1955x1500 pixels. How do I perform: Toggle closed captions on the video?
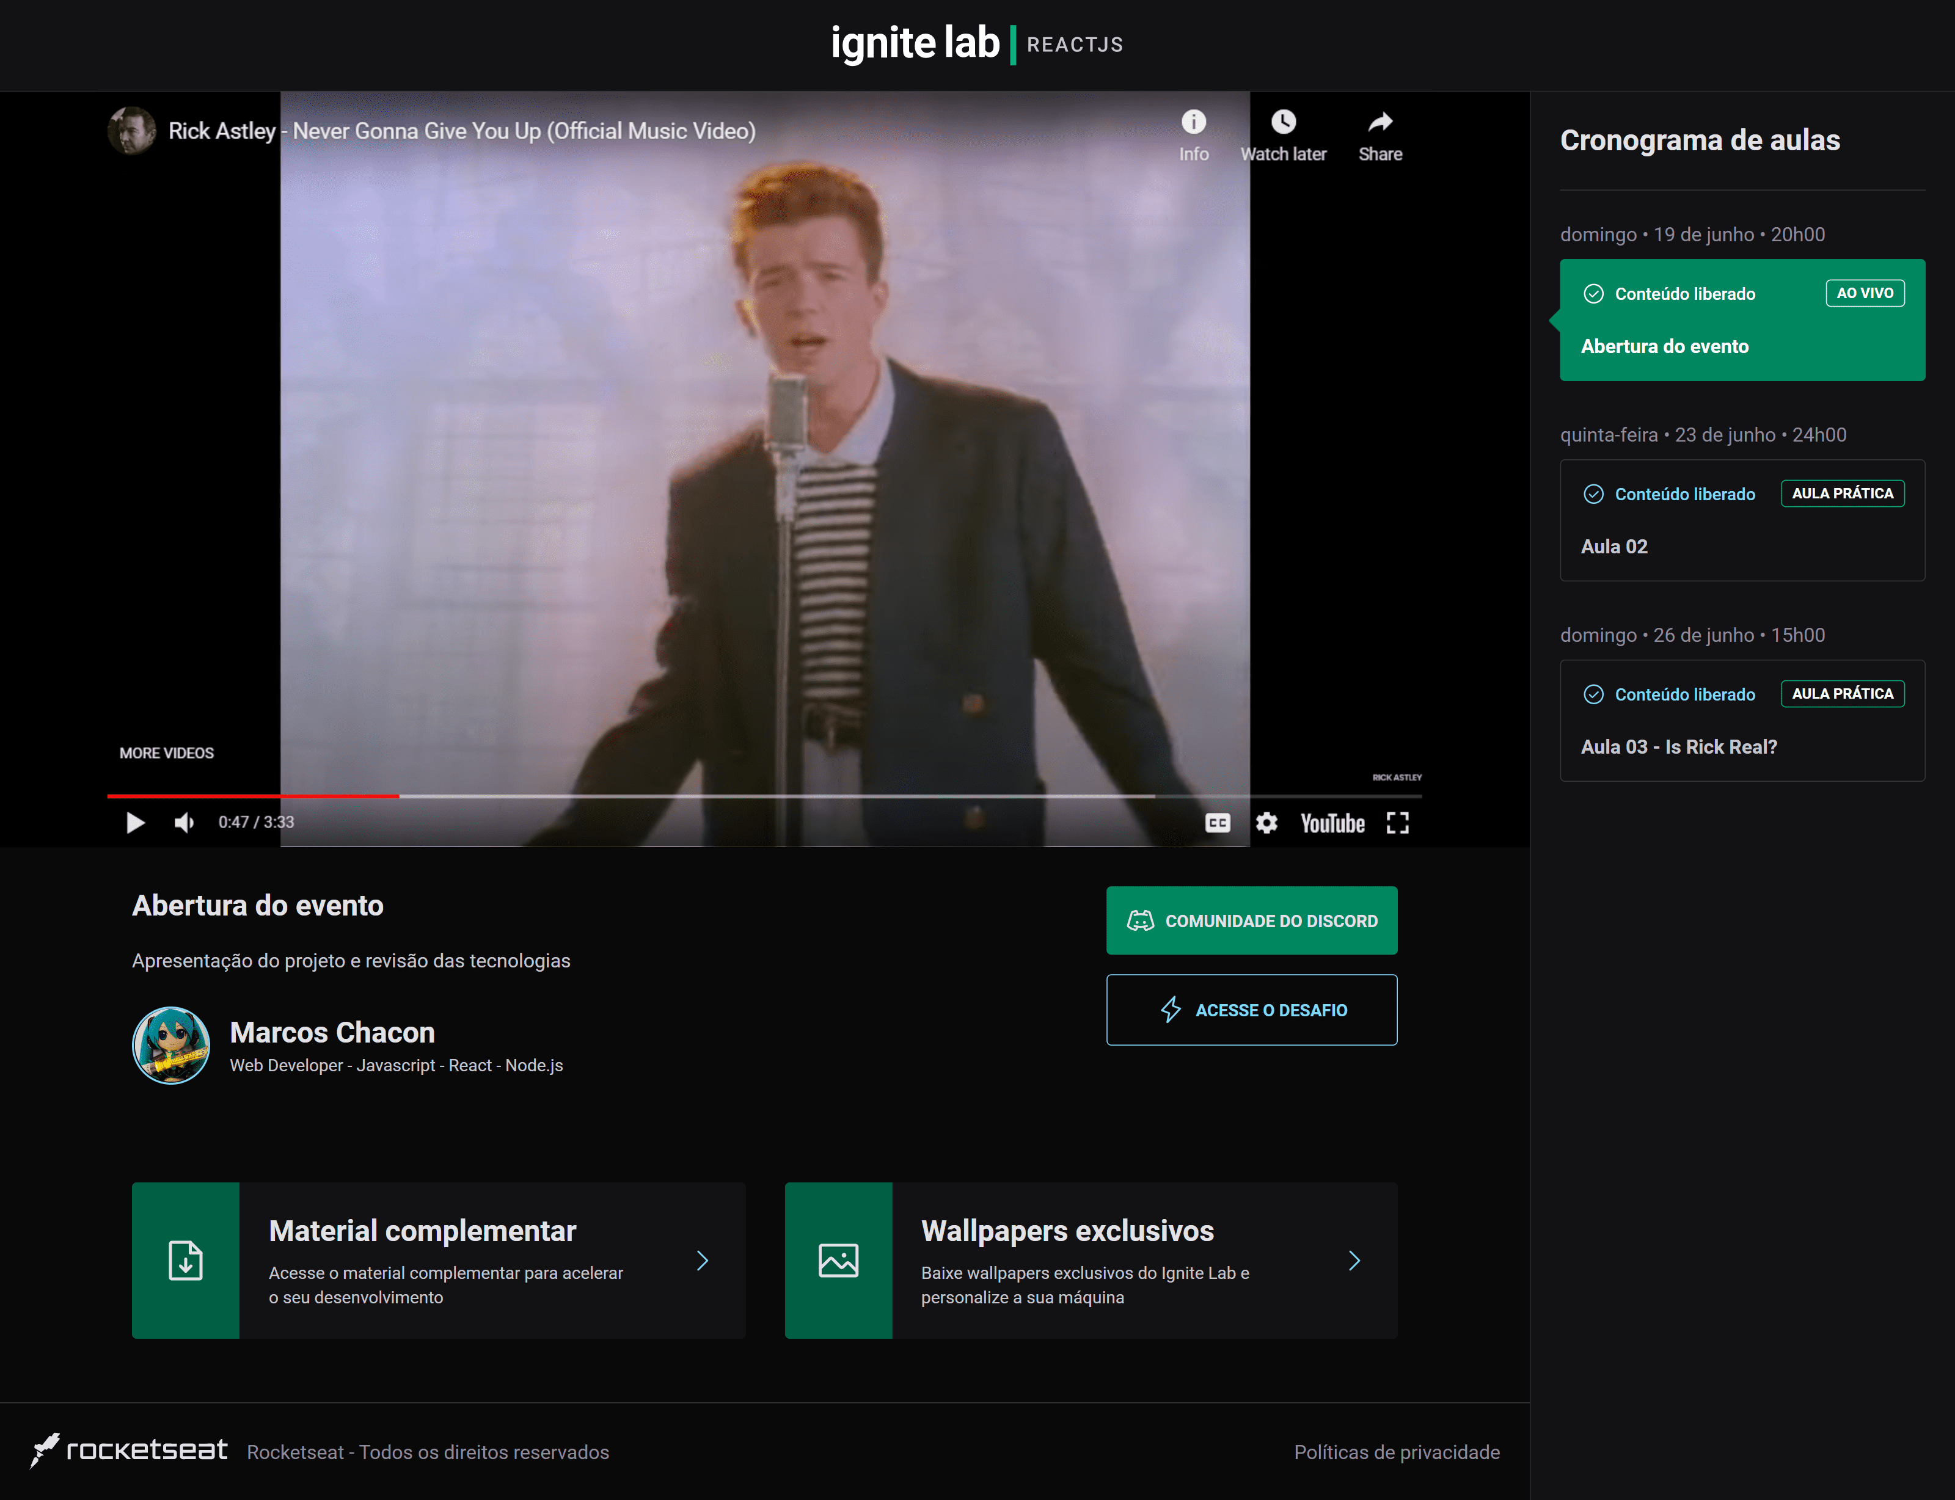click(x=1216, y=823)
